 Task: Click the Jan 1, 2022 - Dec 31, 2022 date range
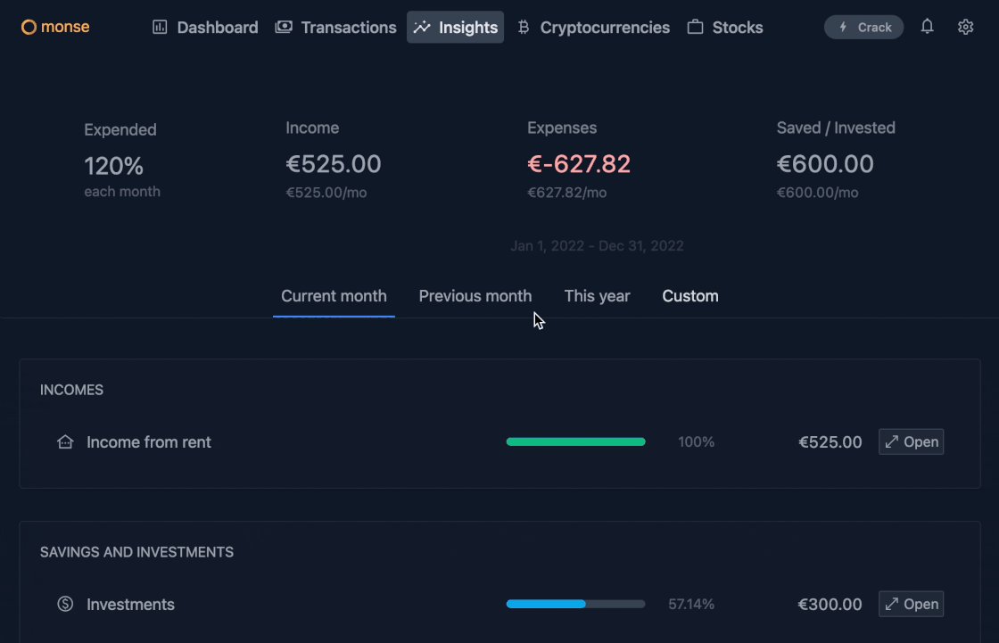pyautogui.click(x=597, y=246)
